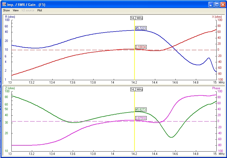Click the magenta phase value 3.87918
The height and width of the screenshot is (158, 227).
pyautogui.click(x=141, y=118)
